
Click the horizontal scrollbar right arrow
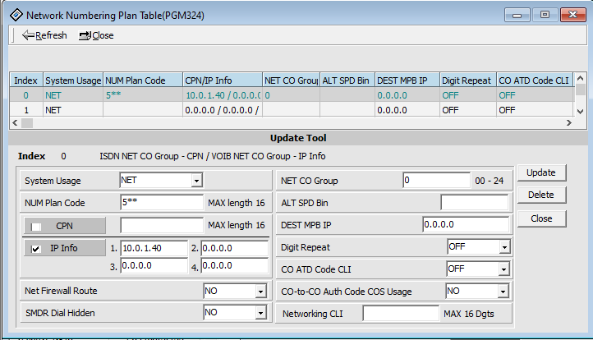point(568,122)
